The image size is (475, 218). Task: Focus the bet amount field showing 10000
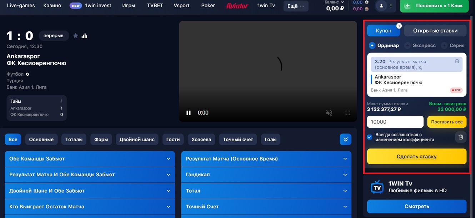click(x=395, y=122)
